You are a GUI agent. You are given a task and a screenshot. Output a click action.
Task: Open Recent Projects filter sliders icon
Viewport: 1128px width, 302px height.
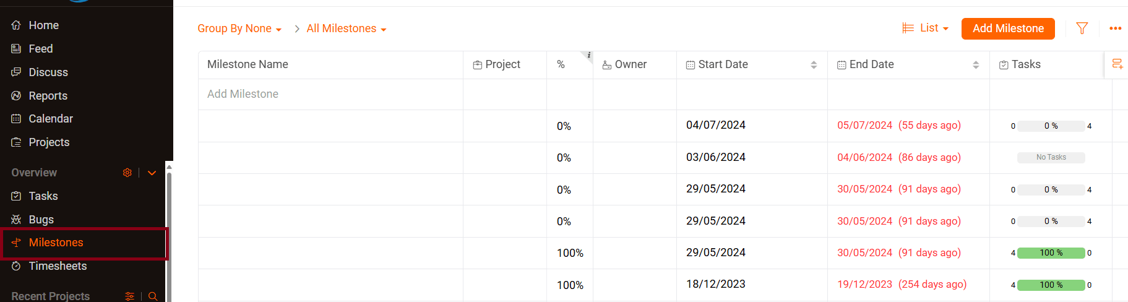[x=130, y=296]
